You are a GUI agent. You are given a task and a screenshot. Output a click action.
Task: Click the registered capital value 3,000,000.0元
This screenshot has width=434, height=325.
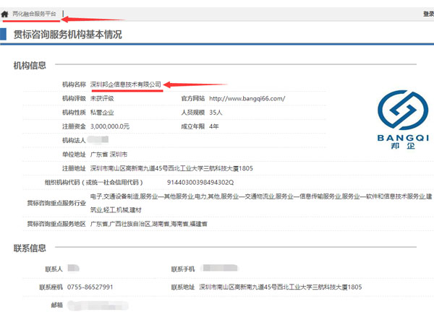[110, 126]
